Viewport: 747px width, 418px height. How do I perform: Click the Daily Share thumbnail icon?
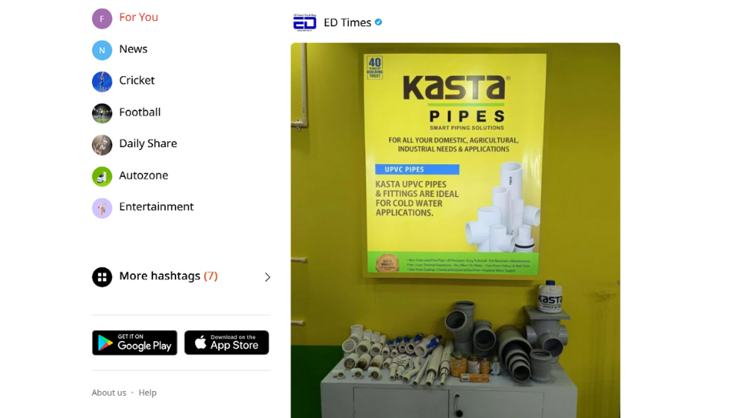tap(102, 145)
